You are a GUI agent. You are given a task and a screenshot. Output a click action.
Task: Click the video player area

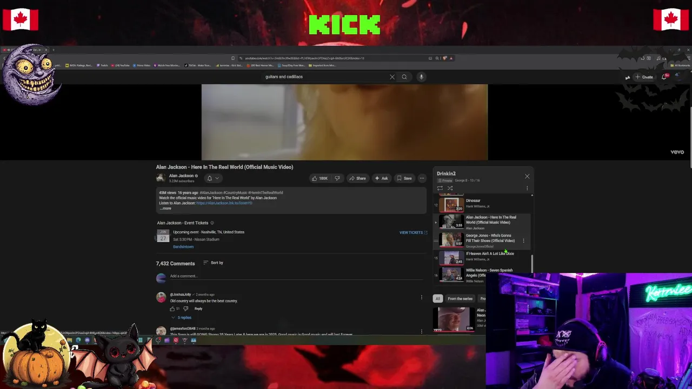click(344, 122)
